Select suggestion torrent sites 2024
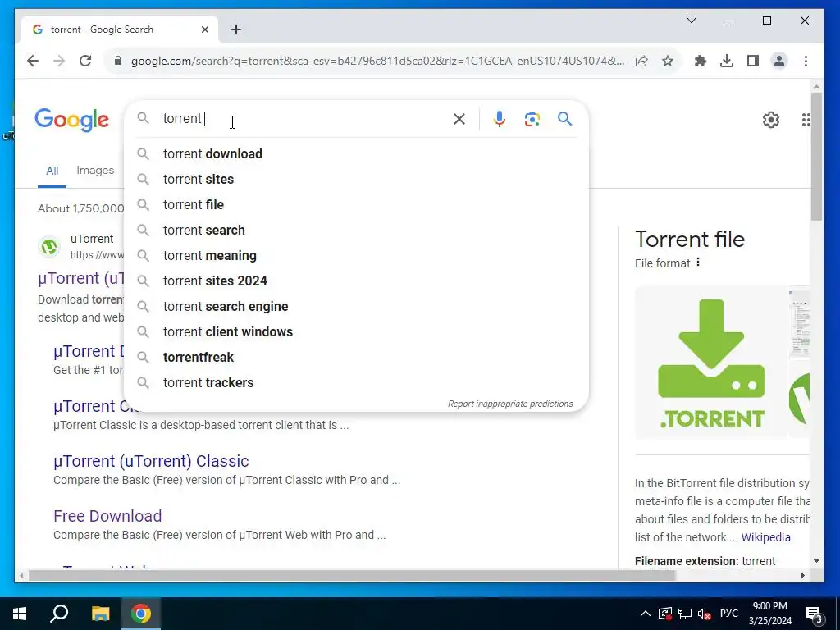The width and height of the screenshot is (840, 630). click(x=356, y=281)
